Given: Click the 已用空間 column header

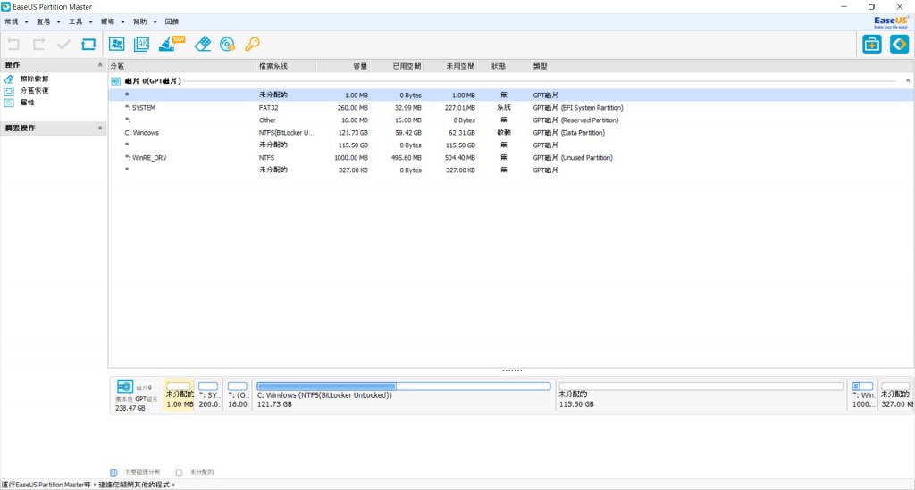Looking at the screenshot, I should (397, 66).
